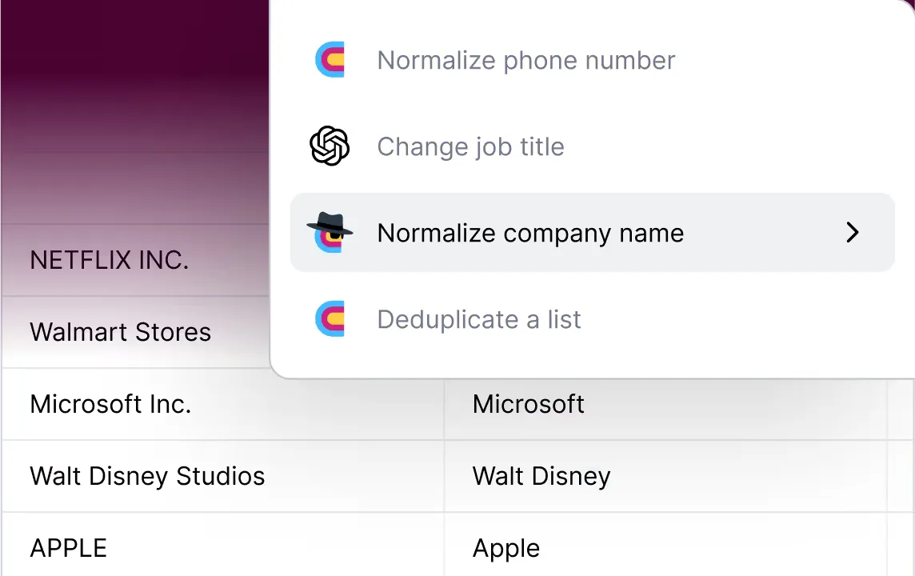The width and height of the screenshot is (915, 576).
Task: Select the Walt Disney Studios cell
Action: click(x=147, y=476)
